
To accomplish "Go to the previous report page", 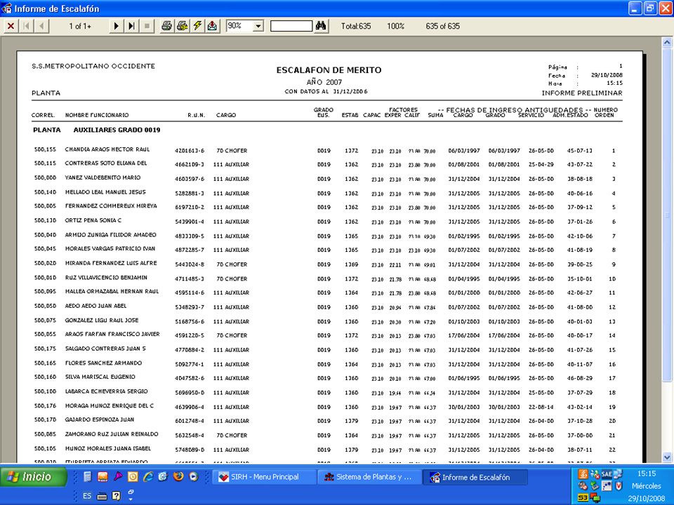I will point(41,26).
